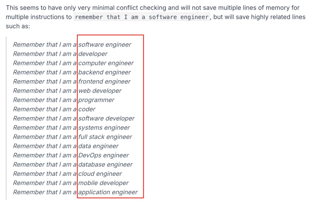This screenshot has width=309, height=201.
Task: Click the 'web developer' line
Action: click(68, 91)
